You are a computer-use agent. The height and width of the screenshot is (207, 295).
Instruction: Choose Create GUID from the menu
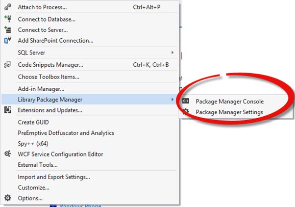[x=33, y=122]
